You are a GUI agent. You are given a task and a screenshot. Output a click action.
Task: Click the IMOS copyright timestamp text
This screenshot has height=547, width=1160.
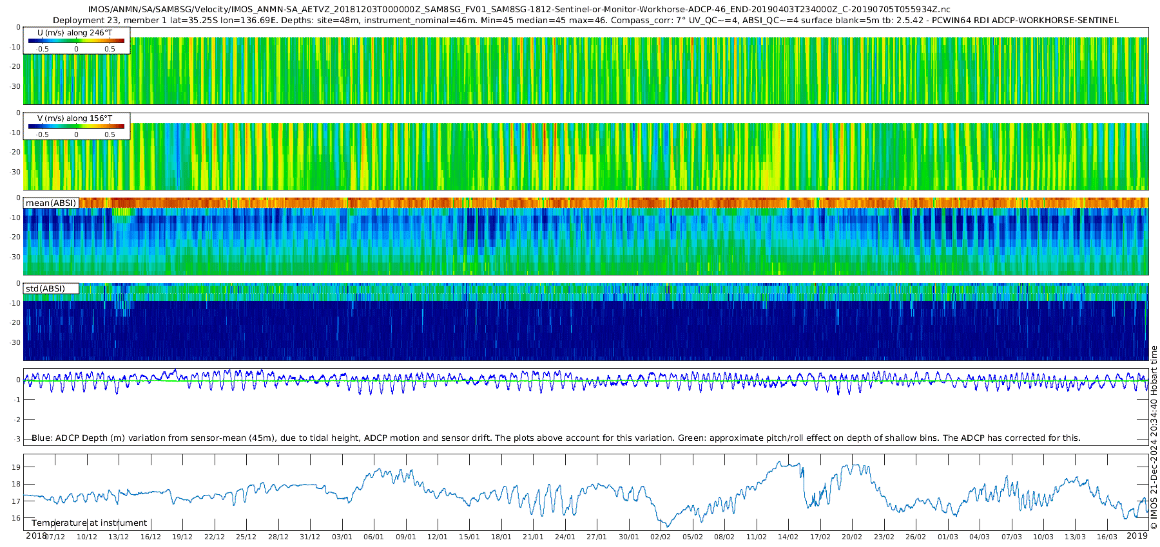(x=1154, y=438)
